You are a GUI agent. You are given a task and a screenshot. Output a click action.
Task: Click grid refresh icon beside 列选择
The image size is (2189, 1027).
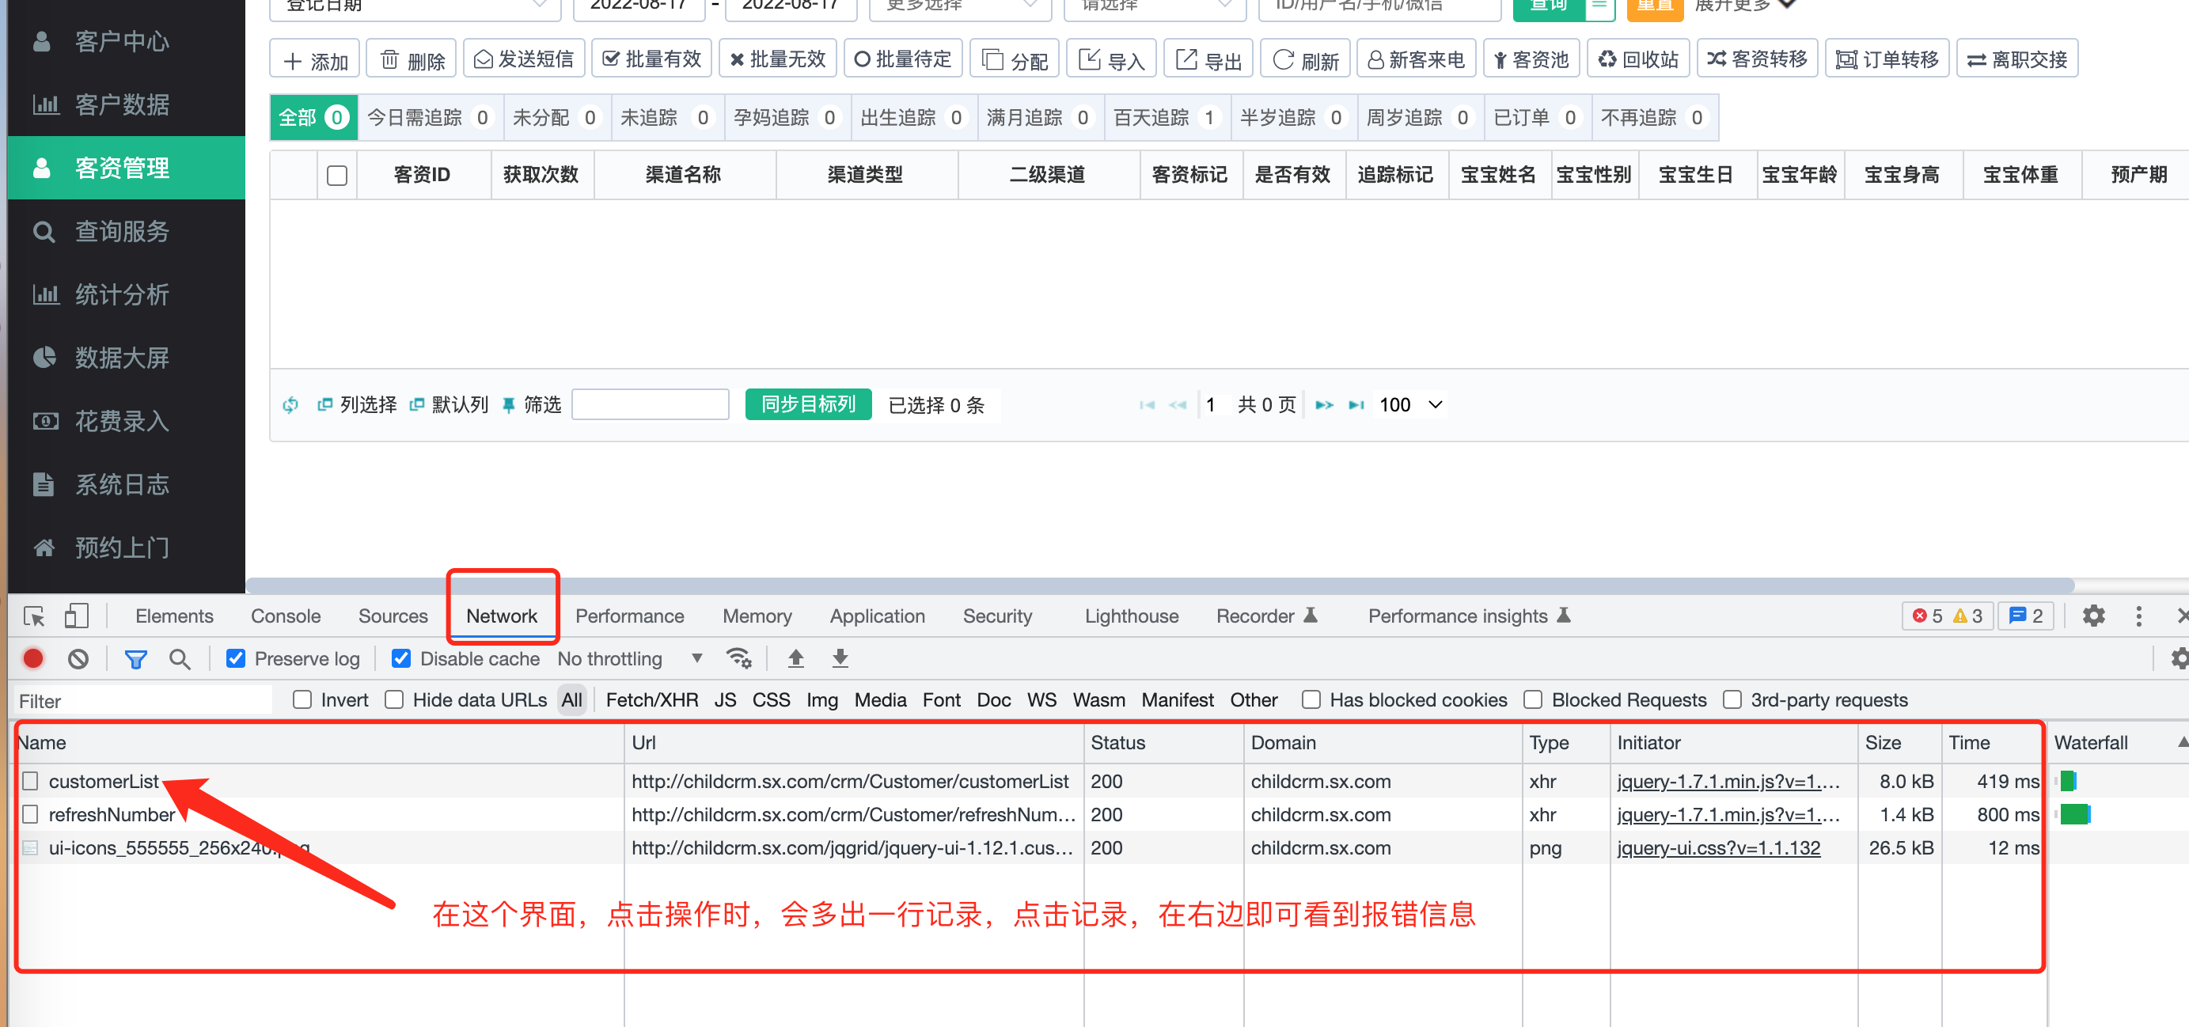[x=290, y=405]
